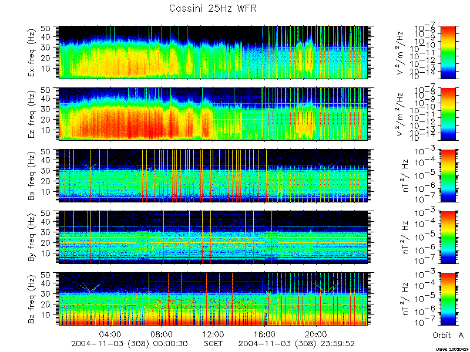Image resolution: width=470 pixels, height=352 pixels.
Task: Click the V-shaped signature in Bz near 02:30
Action: [x=90, y=287]
